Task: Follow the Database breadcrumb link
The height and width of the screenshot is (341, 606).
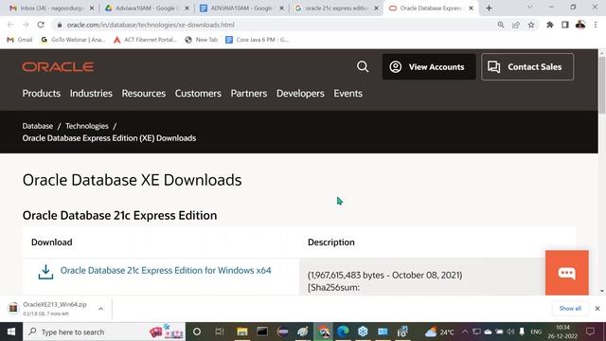Action: pos(38,126)
